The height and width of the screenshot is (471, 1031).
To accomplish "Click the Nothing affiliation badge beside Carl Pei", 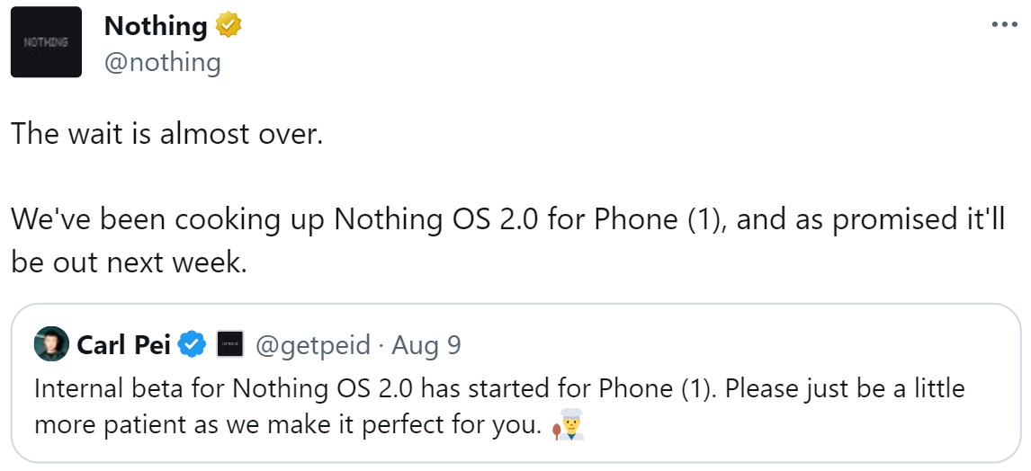I will 230,344.
